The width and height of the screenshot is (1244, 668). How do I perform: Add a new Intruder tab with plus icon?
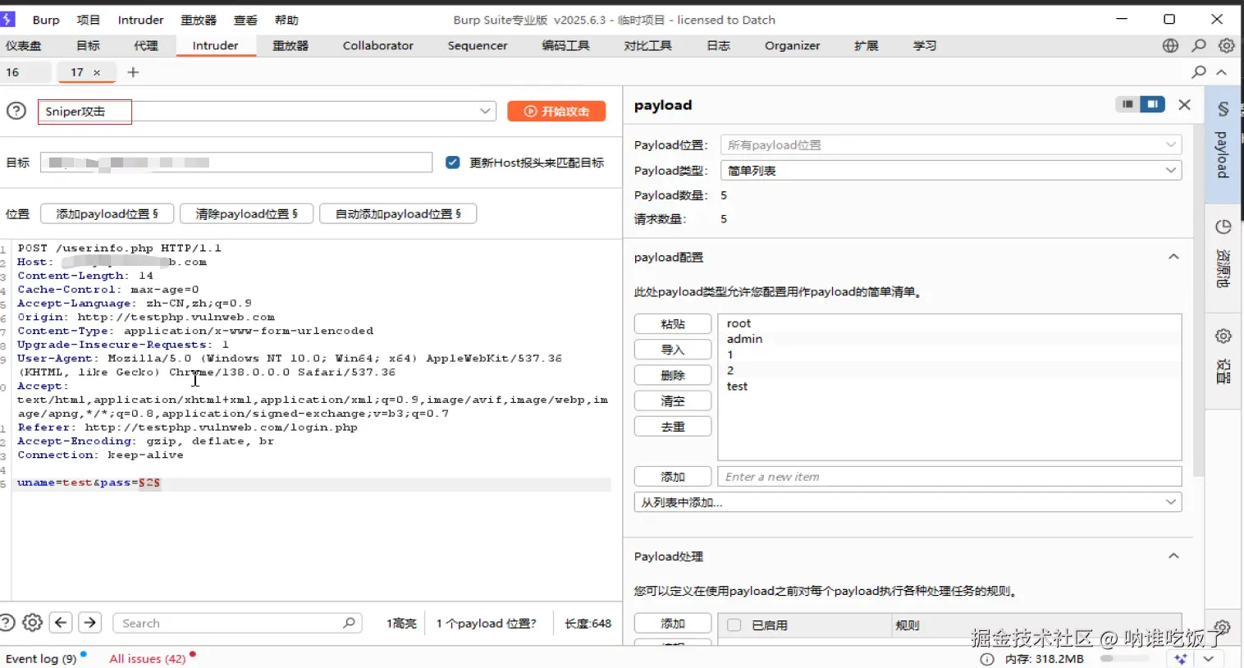point(133,72)
